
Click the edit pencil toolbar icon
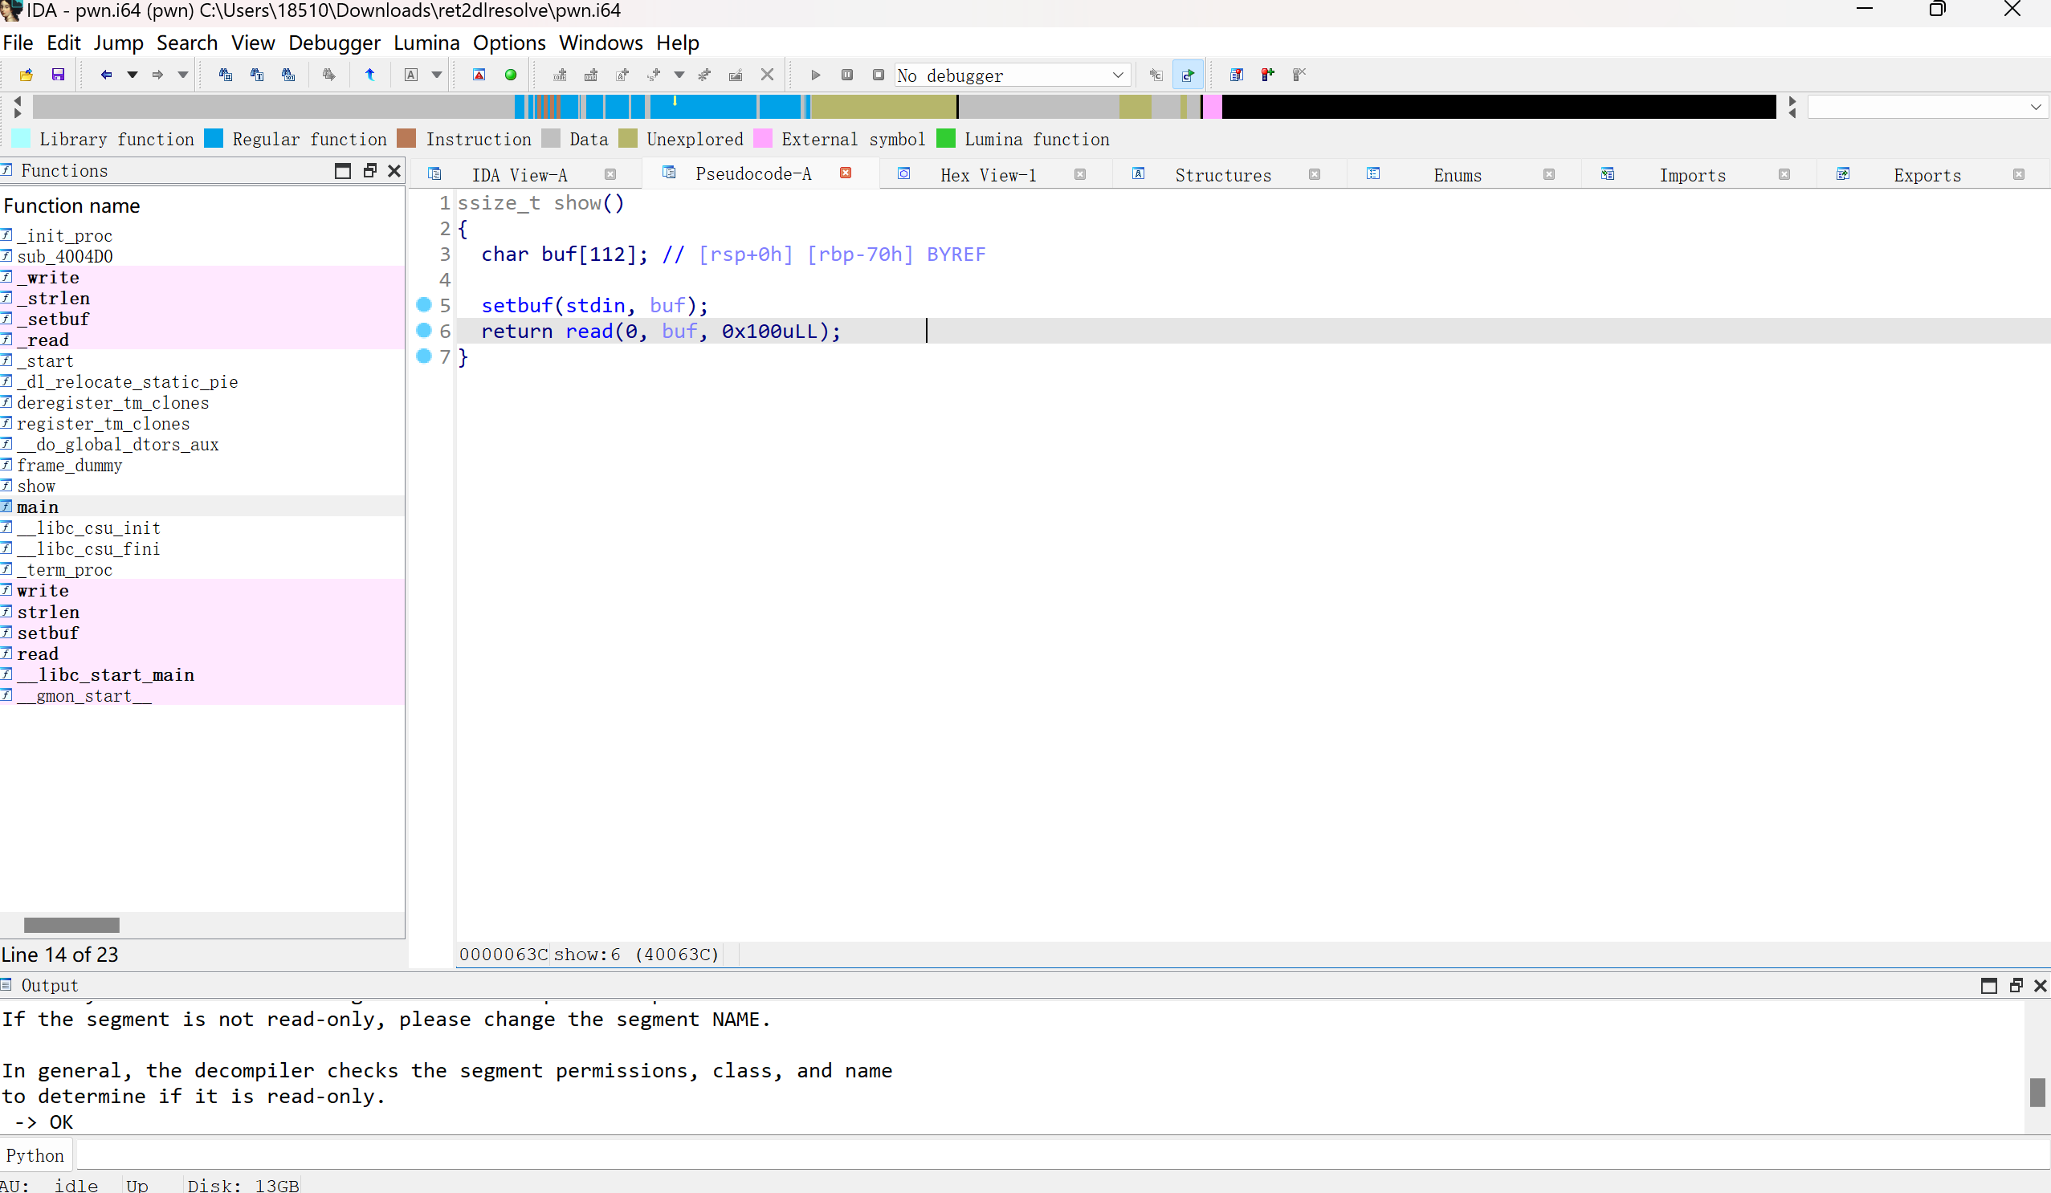click(x=736, y=75)
